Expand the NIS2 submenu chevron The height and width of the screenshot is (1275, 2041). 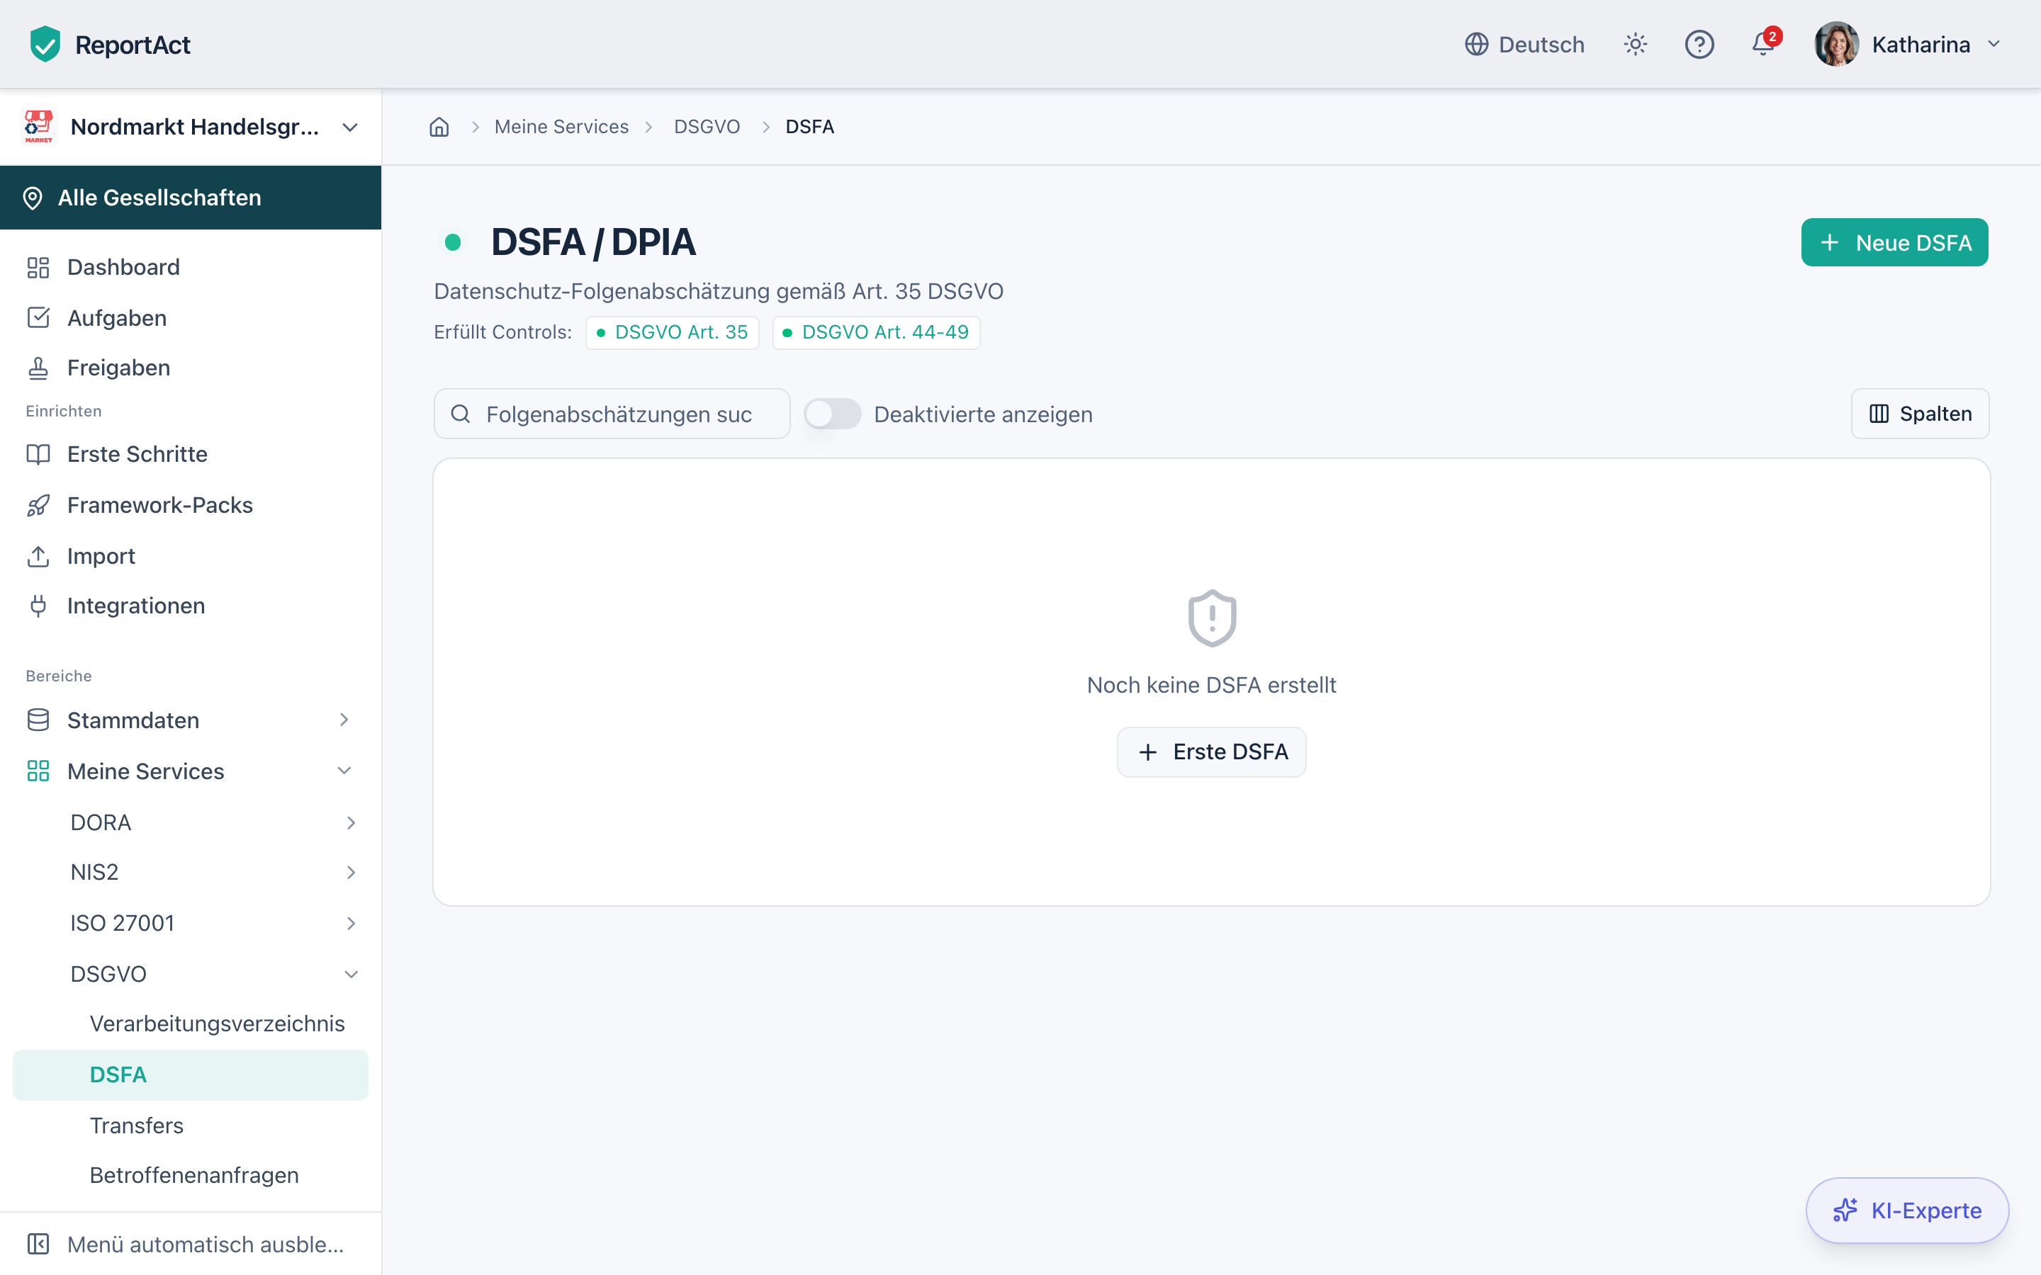[351, 872]
